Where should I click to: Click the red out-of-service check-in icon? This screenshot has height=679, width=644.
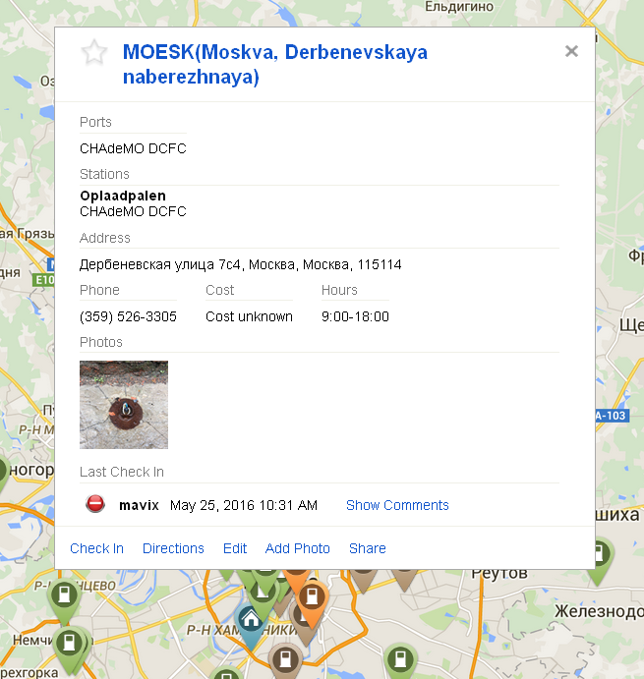pyautogui.click(x=95, y=504)
